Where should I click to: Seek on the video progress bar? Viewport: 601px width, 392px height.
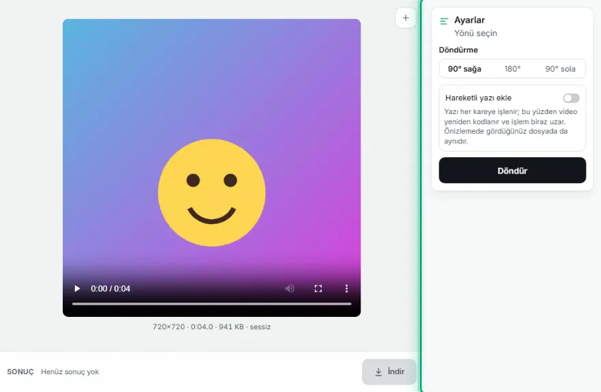click(212, 304)
